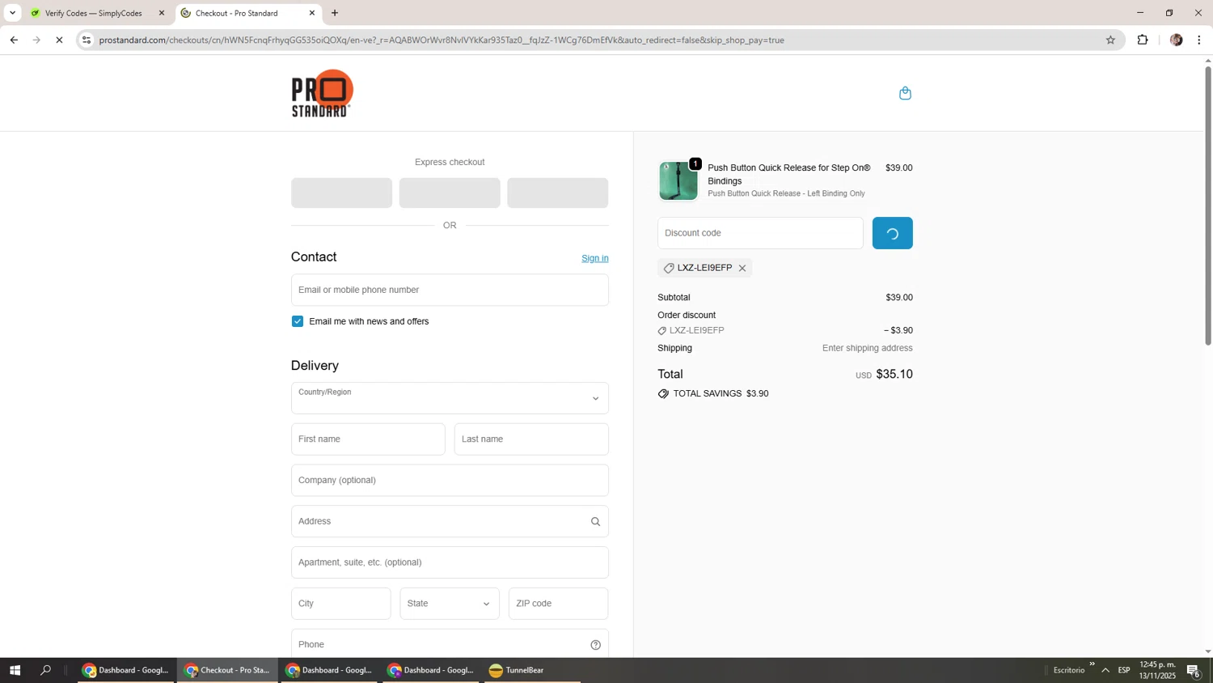The height and width of the screenshot is (683, 1213).
Task: Click the Push Button Quick Release product thumbnail
Action: pos(678,180)
